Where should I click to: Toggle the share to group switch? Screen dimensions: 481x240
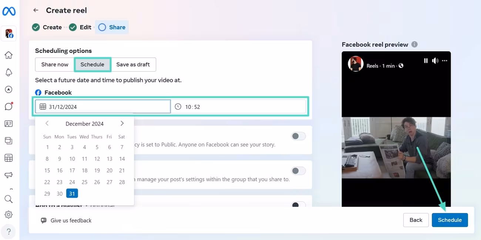coord(299,171)
